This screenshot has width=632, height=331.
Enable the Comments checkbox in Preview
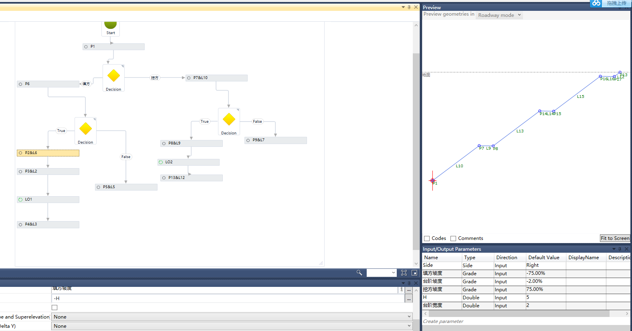(x=453, y=238)
